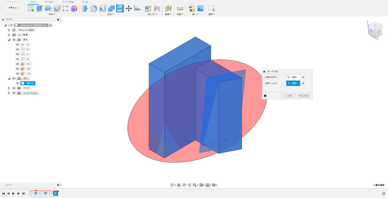Collapse the ブラウザ panel arrows
Screen dimensions: 388x198
point(3,20)
